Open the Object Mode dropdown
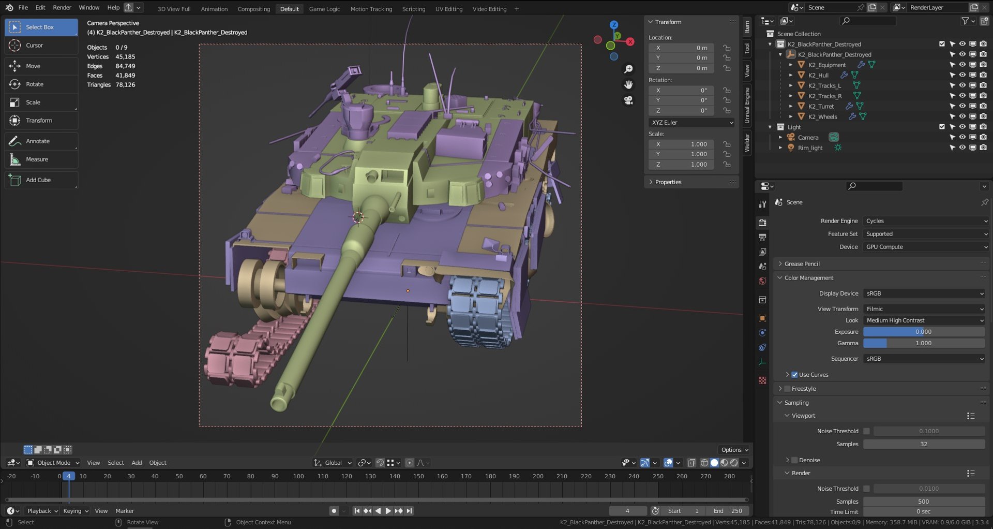Viewport: 993px width, 529px height. (x=53, y=463)
